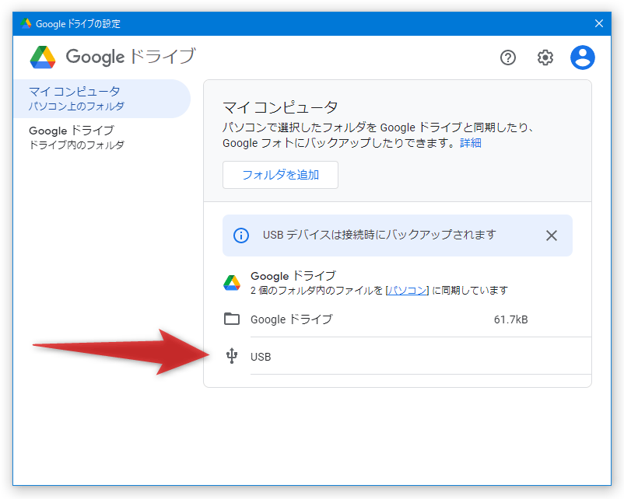The image size is (624, 499).
Task: Open the blue account profile icon
Action: coord(582,58)
